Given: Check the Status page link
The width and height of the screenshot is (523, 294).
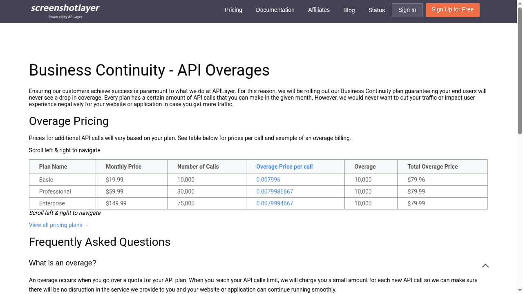Looking at the screenshot, I should tap(377, 10).
